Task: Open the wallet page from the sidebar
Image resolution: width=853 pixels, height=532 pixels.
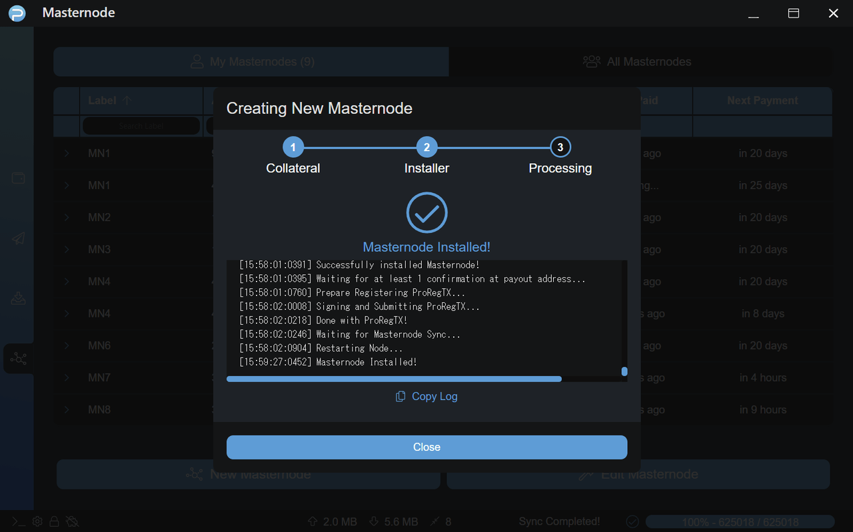Action: 18,178
